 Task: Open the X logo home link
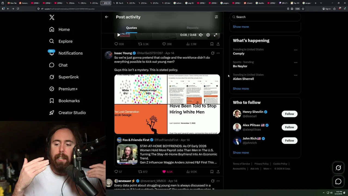tap(52, 17)
